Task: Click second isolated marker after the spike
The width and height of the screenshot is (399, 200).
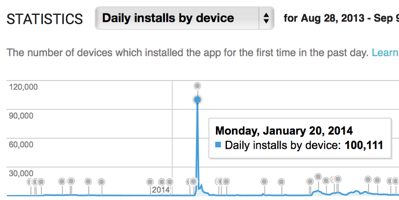Action: [x=281, y=182]
